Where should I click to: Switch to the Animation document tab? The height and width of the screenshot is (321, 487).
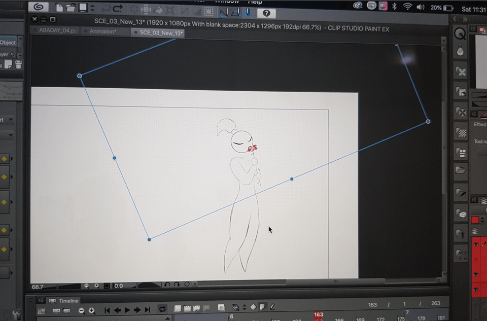pyautogui.click(x=103, y=31)
